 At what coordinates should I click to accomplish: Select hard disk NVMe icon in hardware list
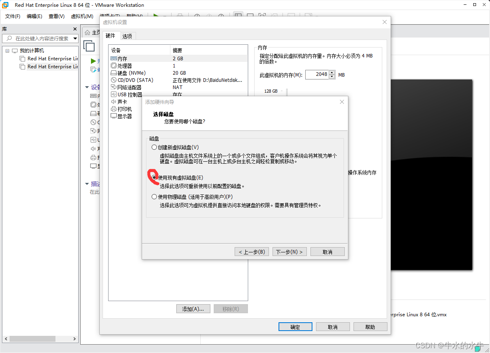[x=114, y=73]
